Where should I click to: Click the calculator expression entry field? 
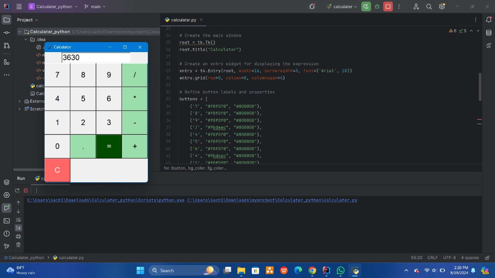[96, 58]
